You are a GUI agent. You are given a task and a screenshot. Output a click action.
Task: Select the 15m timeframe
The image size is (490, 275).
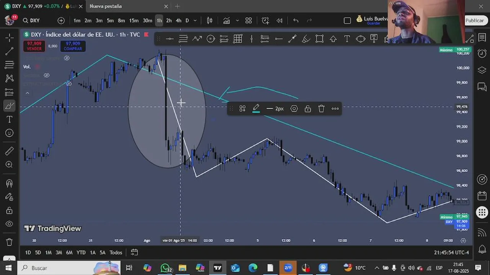click(x=134, y=21)
